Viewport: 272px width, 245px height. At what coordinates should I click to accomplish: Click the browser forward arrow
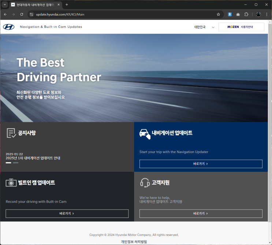tap(13, 14)
